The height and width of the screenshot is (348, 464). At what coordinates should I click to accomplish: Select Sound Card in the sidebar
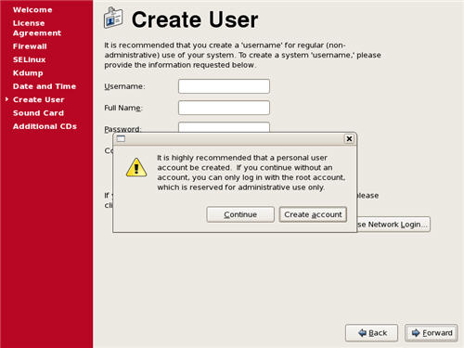(x=38, y=113)
